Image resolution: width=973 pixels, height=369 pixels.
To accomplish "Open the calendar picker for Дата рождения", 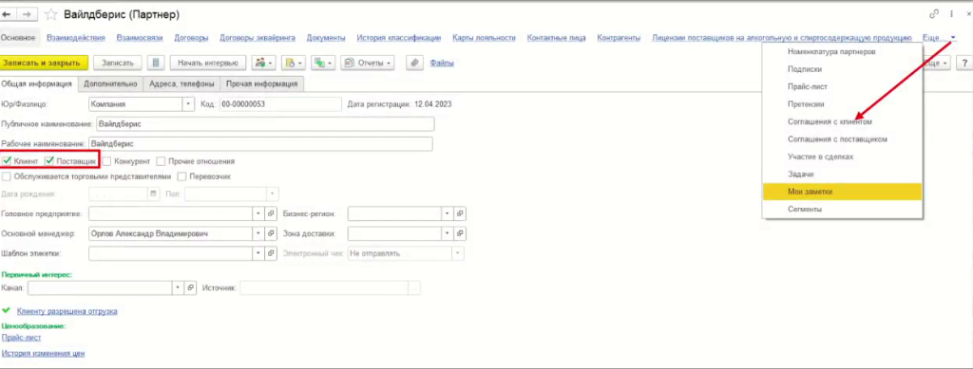I will click(153, 194).
